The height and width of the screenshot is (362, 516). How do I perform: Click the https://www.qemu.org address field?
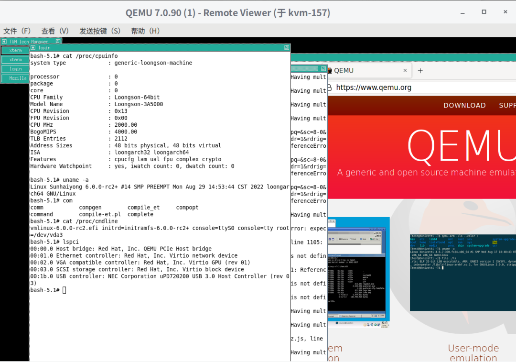point(420,88)
